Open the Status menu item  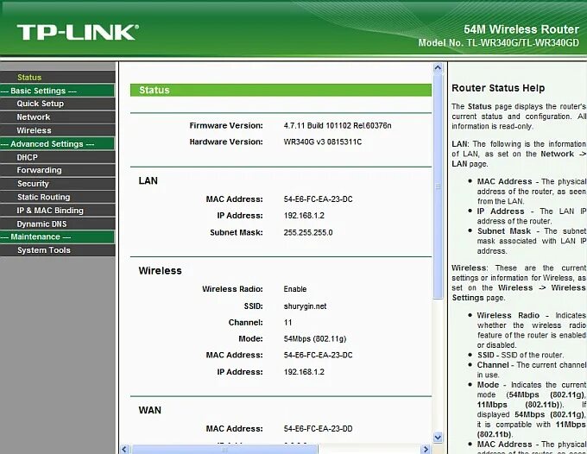pyautogui.click(x=29, y=78)
